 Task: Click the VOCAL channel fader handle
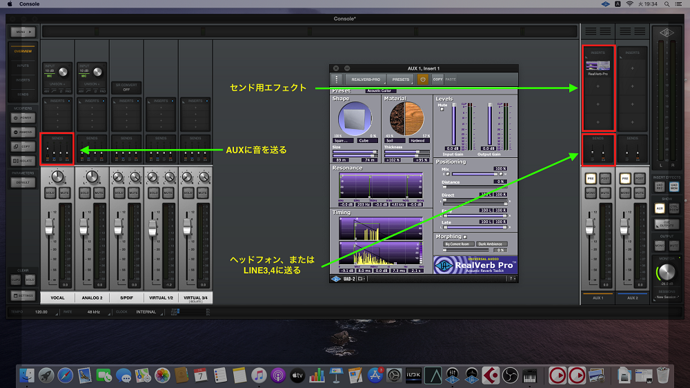coord(49,226)
